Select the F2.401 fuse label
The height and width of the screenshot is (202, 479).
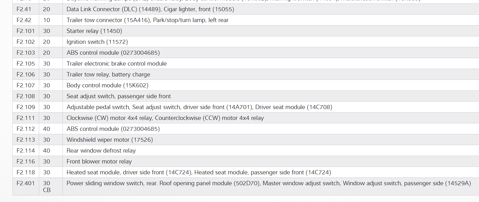[25, 183]
